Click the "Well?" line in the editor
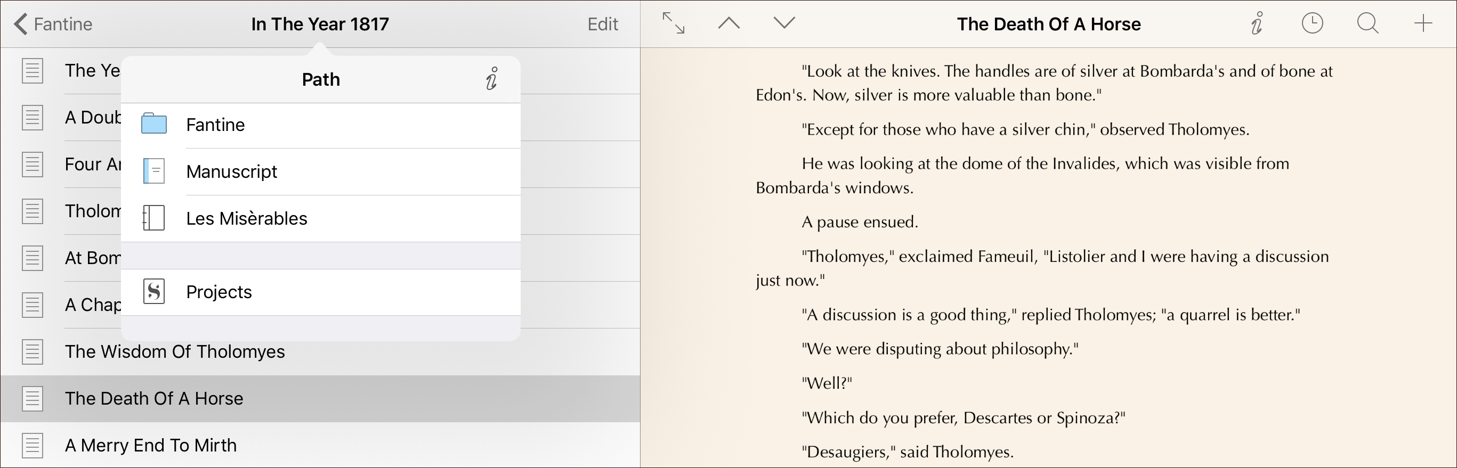The height and width of the screenshot is (468, 1457). coord(827,384)
